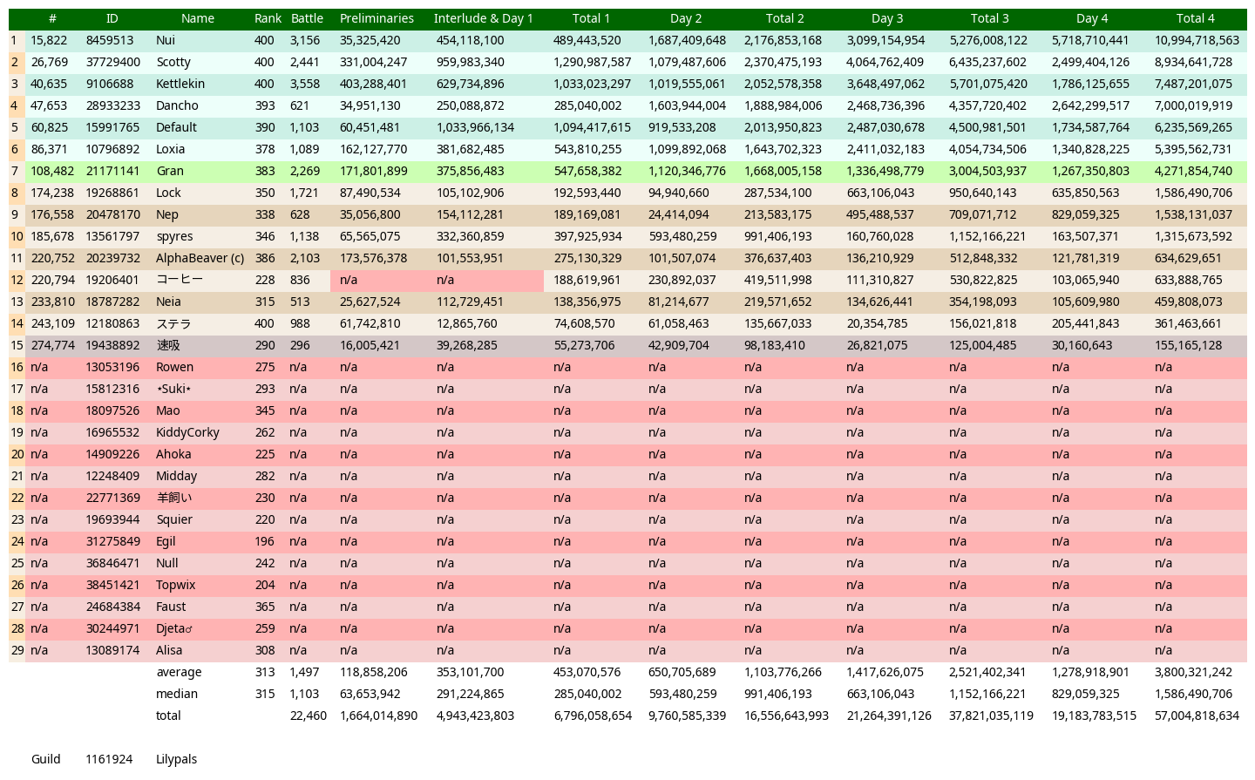The height and width of the screenshot is (780, 1255).
Task: Select the name cell "Loxia"
Action: coord(171,149)
